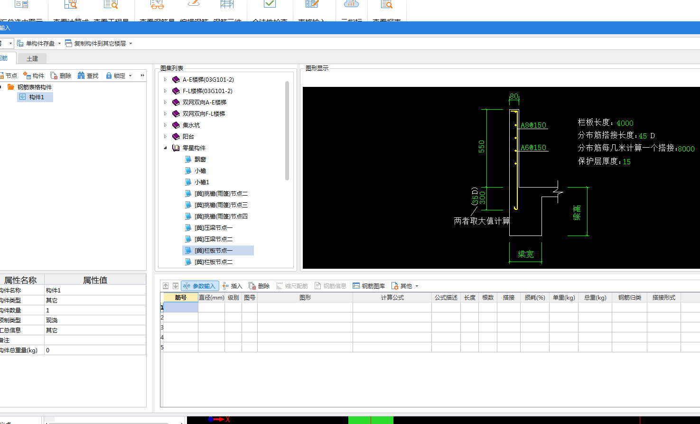Screen dimensions: 700x424
Task: Edit the 保护层厚度 value 15
Action: tap(627, 162)
